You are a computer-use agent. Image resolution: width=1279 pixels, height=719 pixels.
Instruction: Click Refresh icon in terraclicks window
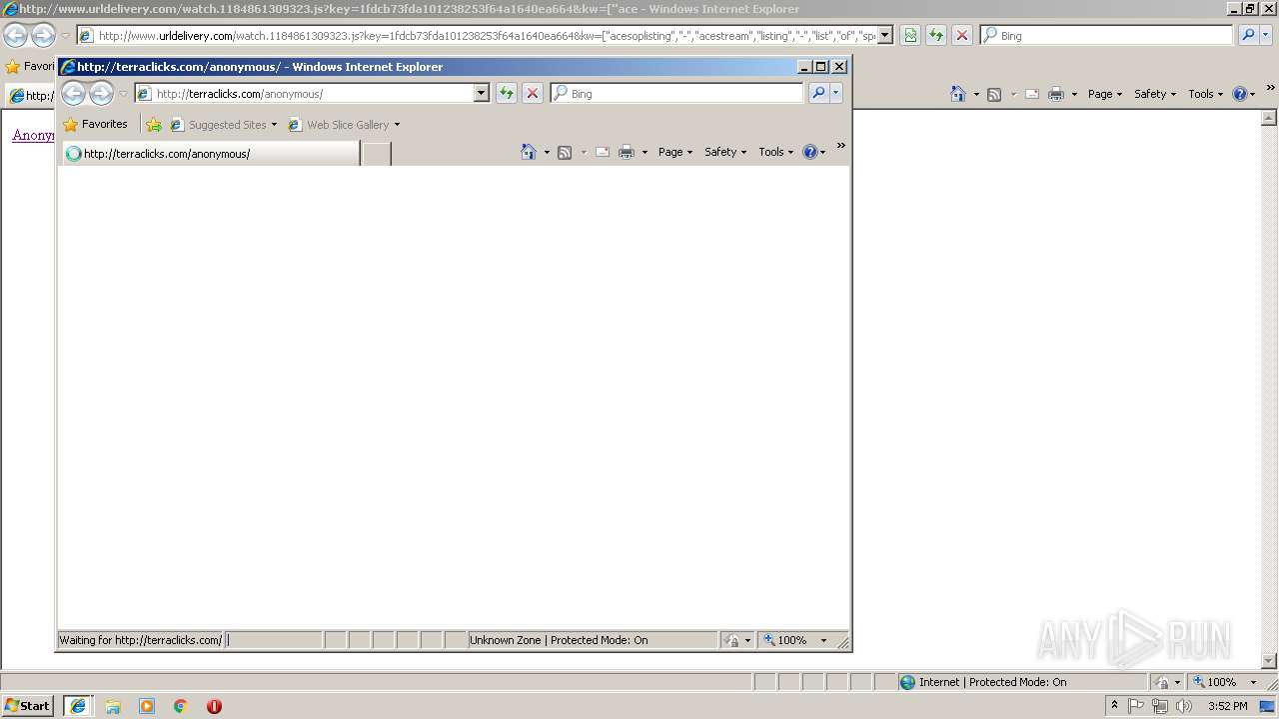[507, 93]
